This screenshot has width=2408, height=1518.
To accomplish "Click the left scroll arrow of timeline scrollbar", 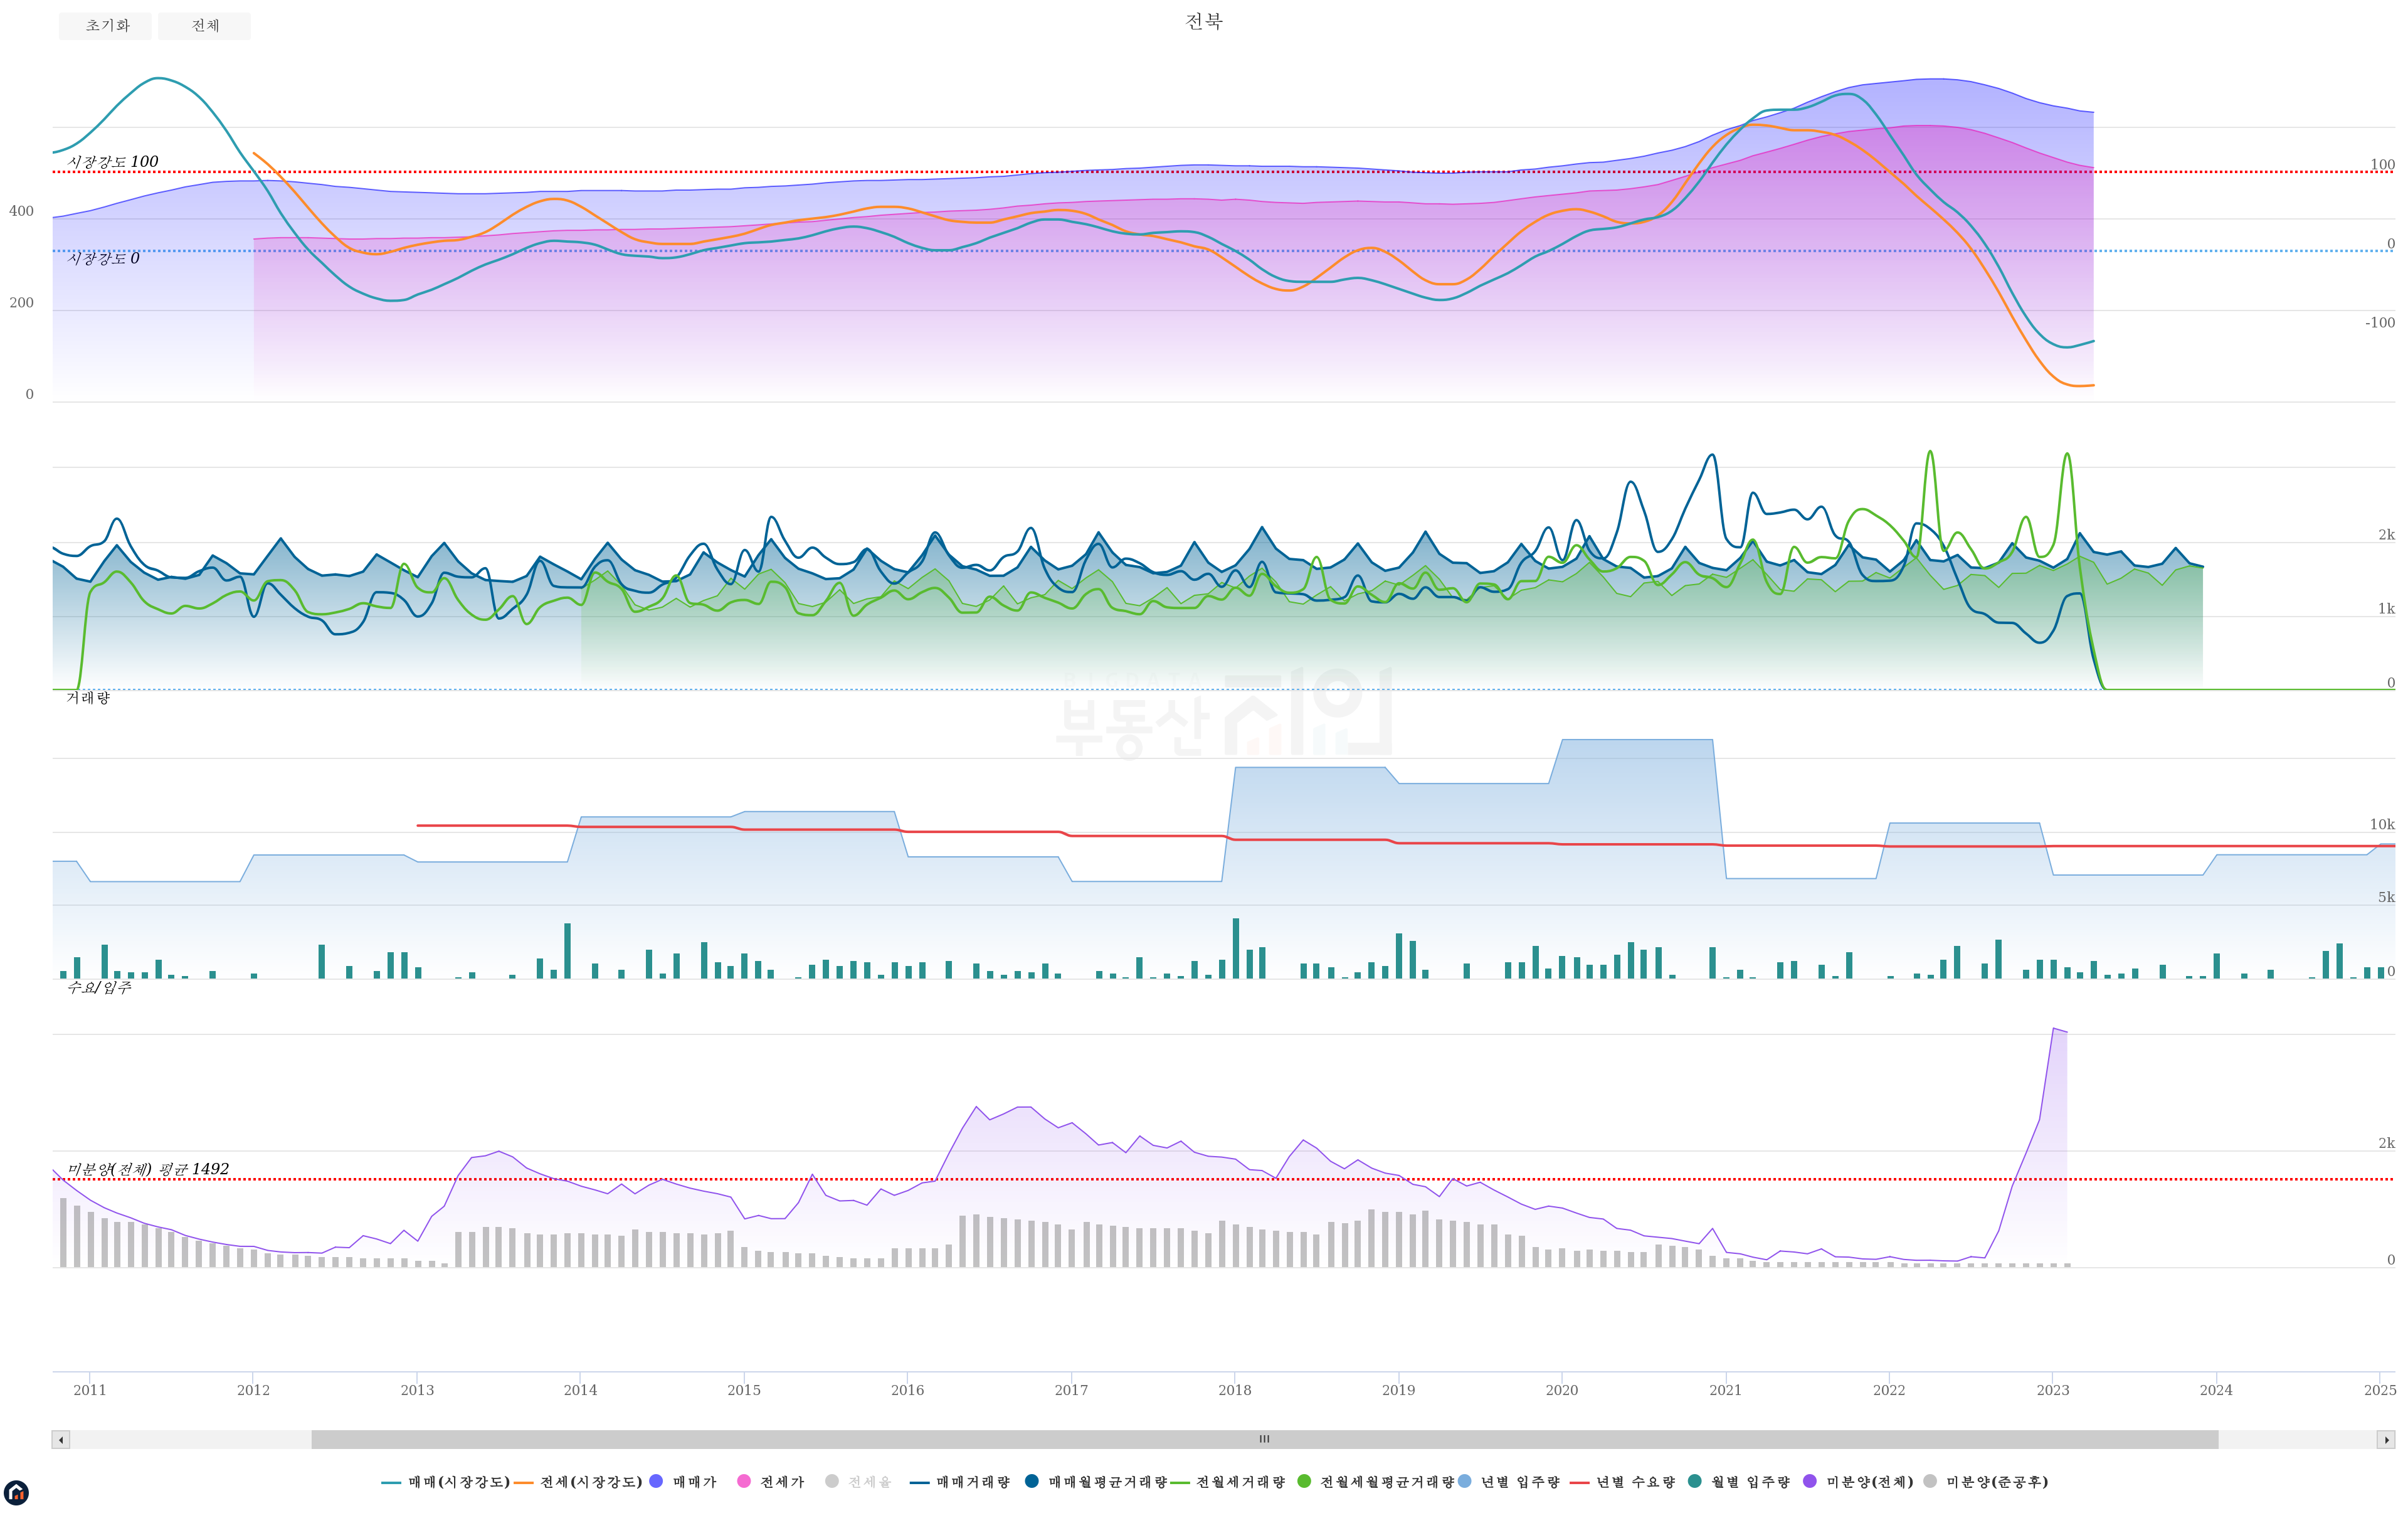I will [61, 1440].
